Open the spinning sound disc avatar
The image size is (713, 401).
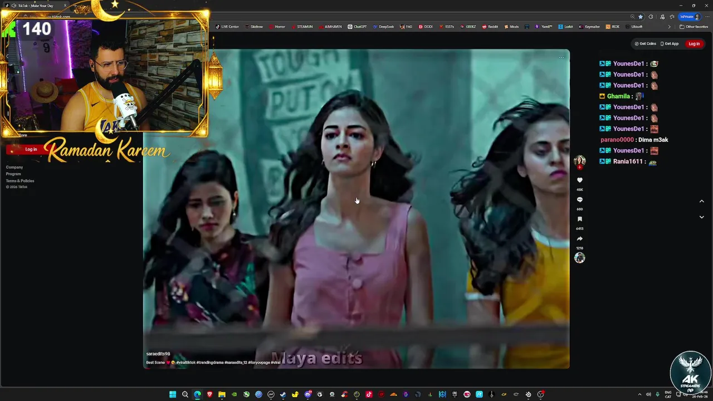579,258
